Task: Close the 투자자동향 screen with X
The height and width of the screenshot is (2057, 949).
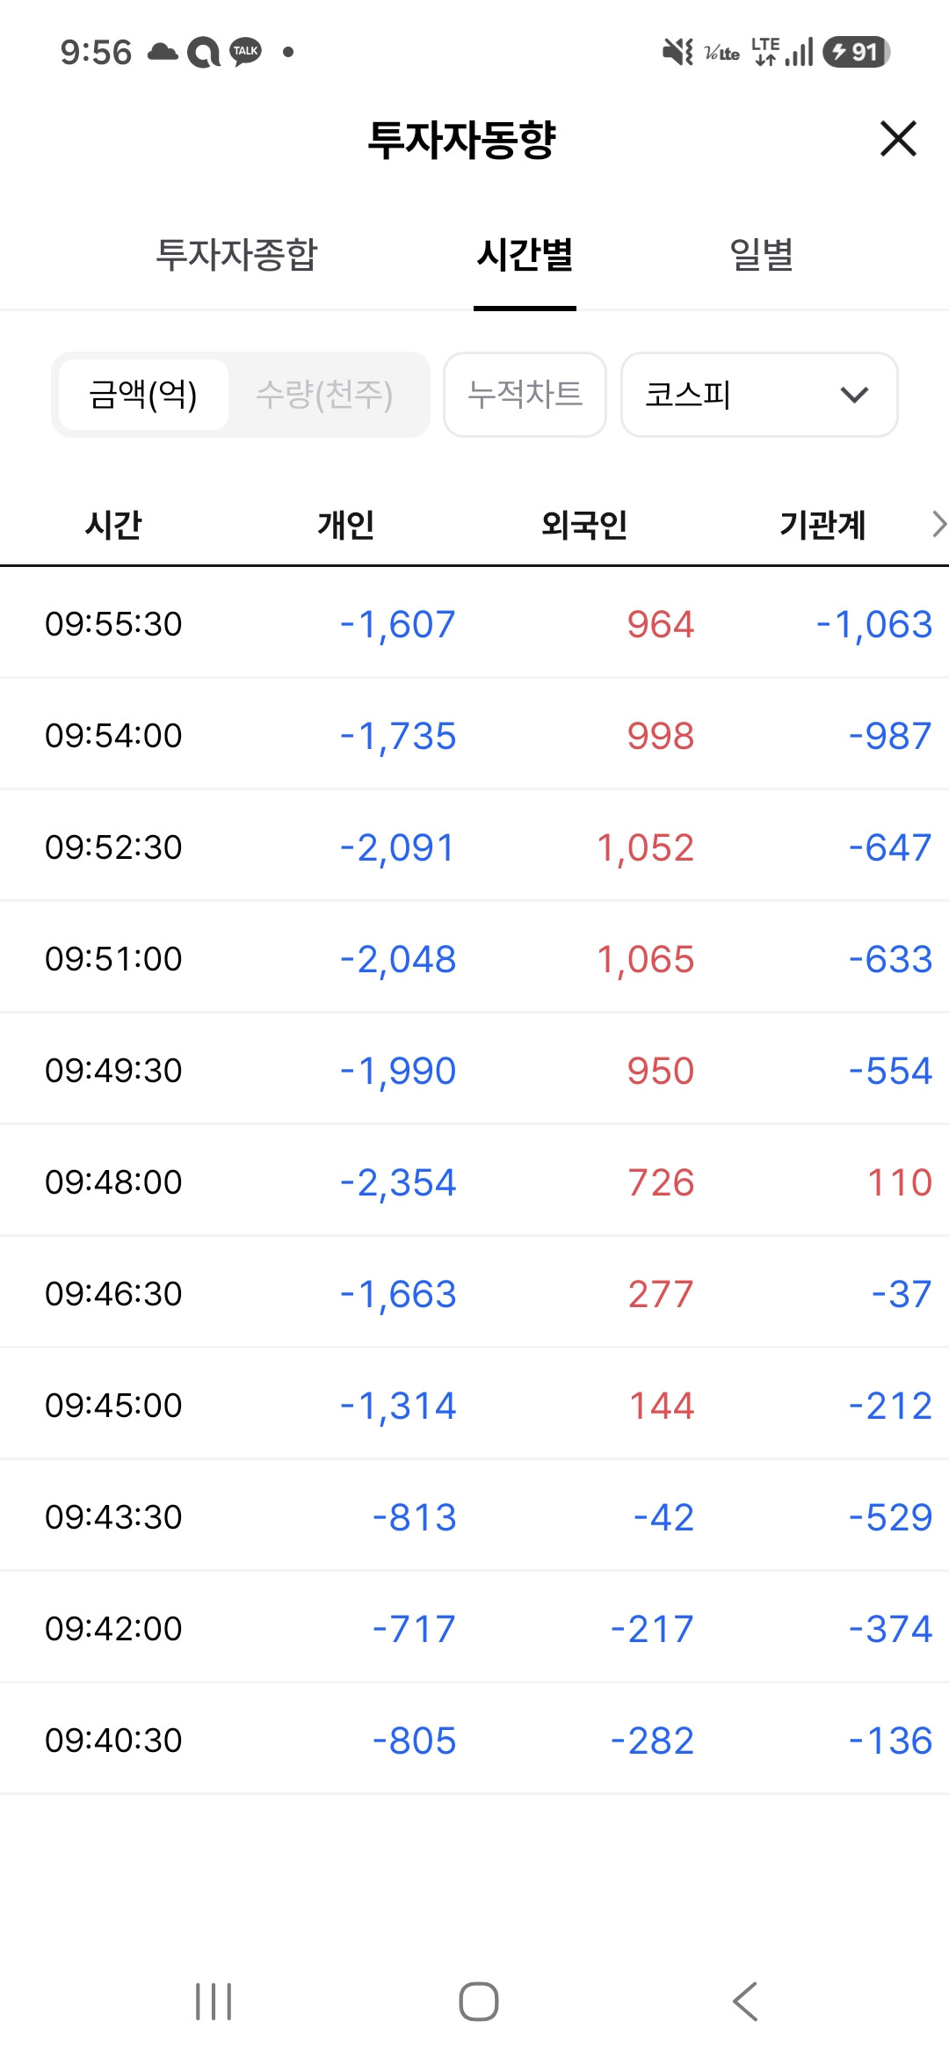Action: click(x=898, y=139)
